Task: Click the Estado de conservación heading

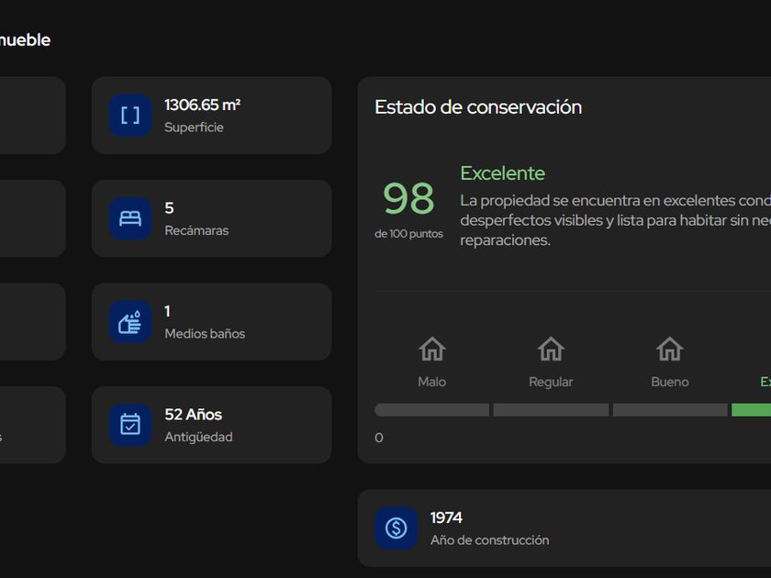Action: [477, 107]
